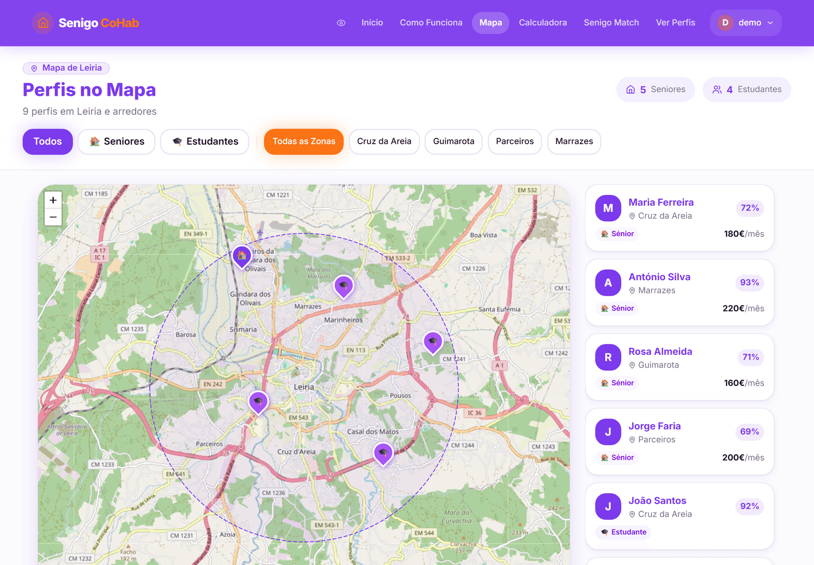Click Estudante tag on João Santos card
Screen dimensions: 814x565
pos(623,532)
